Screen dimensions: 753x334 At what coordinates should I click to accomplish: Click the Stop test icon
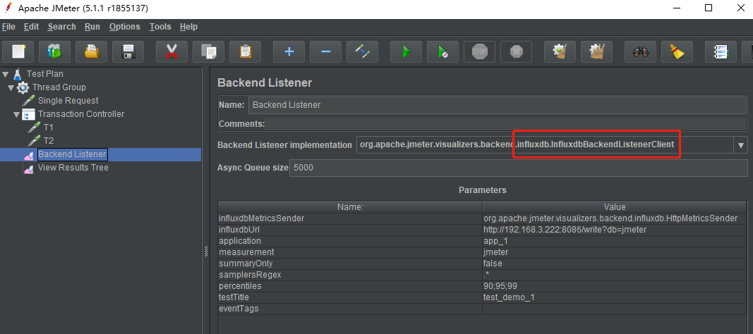(479, 51)
